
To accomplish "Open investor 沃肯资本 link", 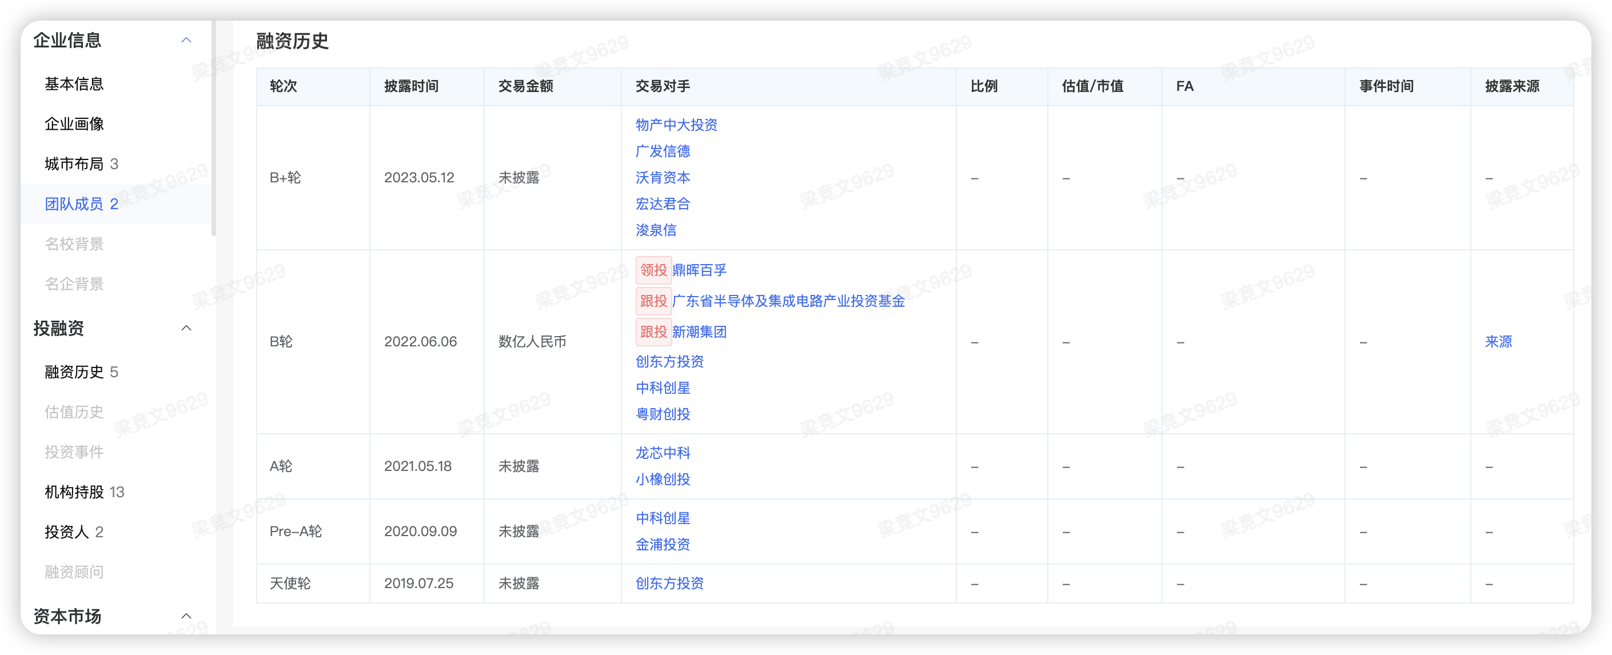I will point(663,178).
